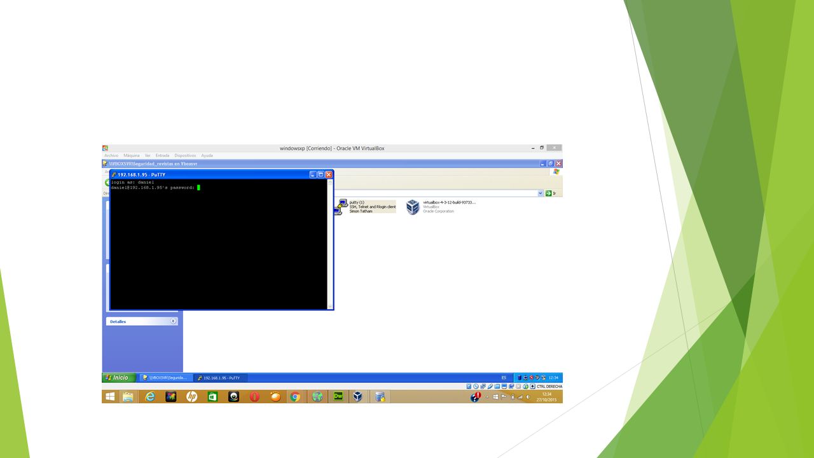Image resolution: width=814 pixels, height=458 pixels.
Task: Click the host clock showing 27/10/2015
Action: (547, 397)
